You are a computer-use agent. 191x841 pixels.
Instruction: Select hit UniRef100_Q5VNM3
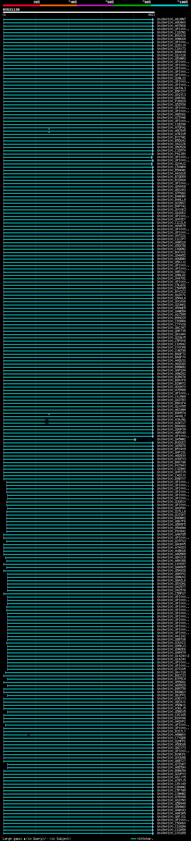coord(171,59)
